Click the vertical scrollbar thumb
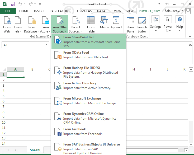This screenshot has height=155, width=194. click(191, 96)
